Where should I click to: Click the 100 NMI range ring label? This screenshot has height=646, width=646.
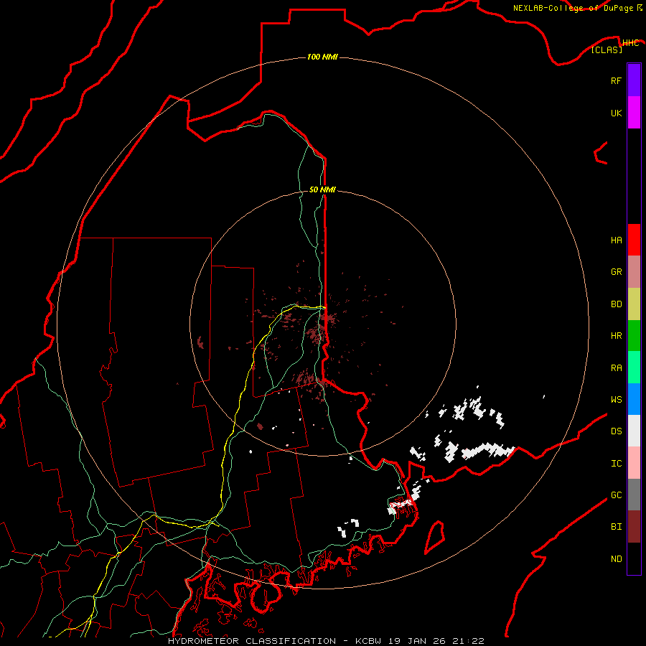point(322,57)
